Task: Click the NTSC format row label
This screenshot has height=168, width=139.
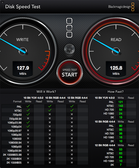Action: (x=18, y=111)
